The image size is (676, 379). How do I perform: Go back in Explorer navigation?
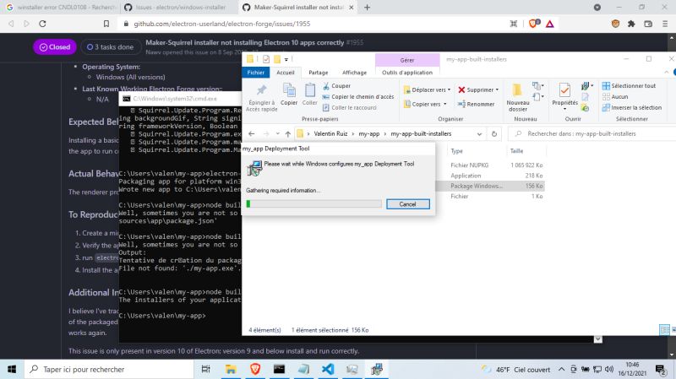pyautogui.click(x=252, y=134)
